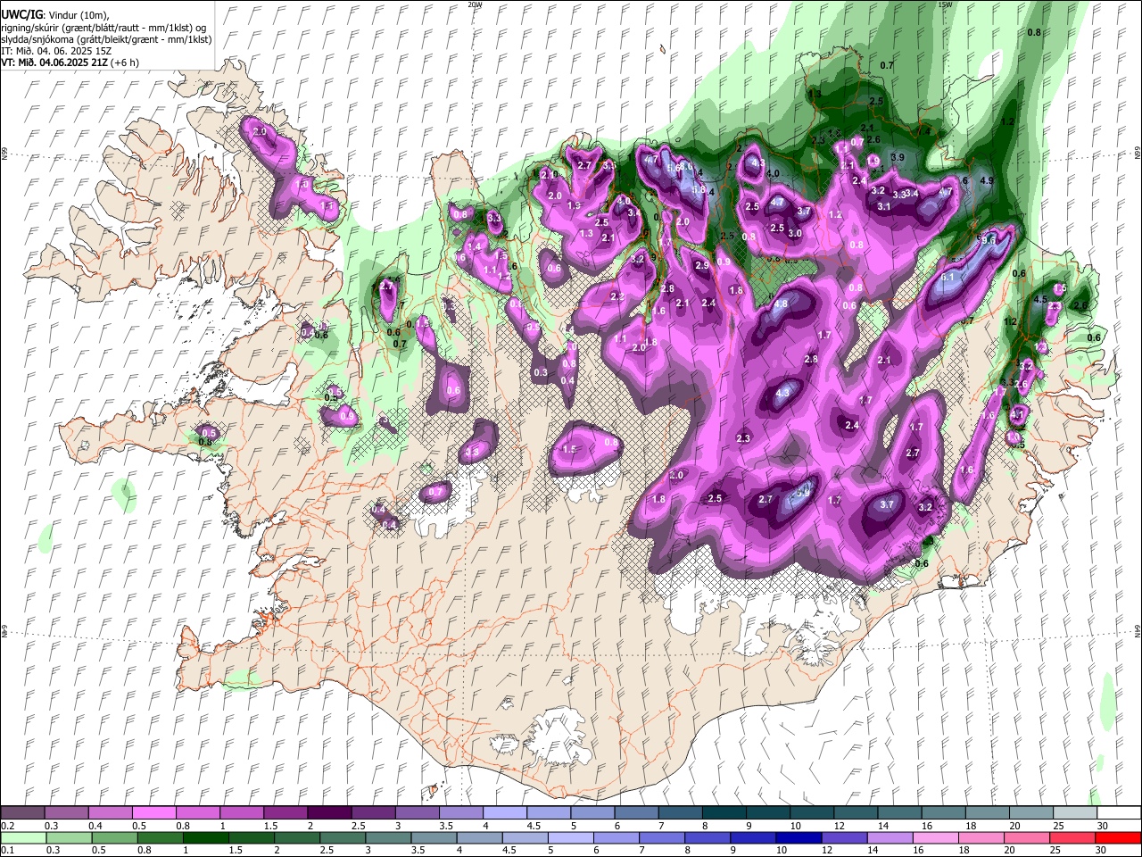This screenshot has height=857, width=1142.
Task: Pick the snow legend swatch between 3 and 3.5
Action: click(x=416, y=813)
